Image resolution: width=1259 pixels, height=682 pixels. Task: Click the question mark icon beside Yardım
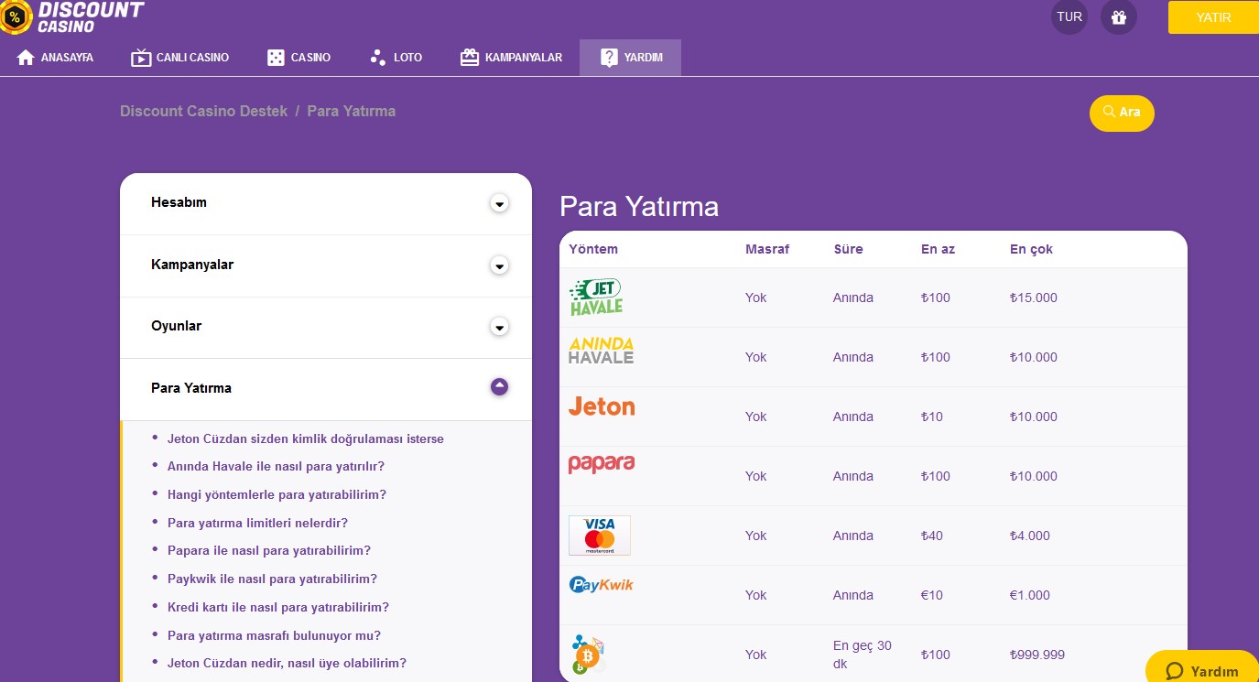coord(609,58)
